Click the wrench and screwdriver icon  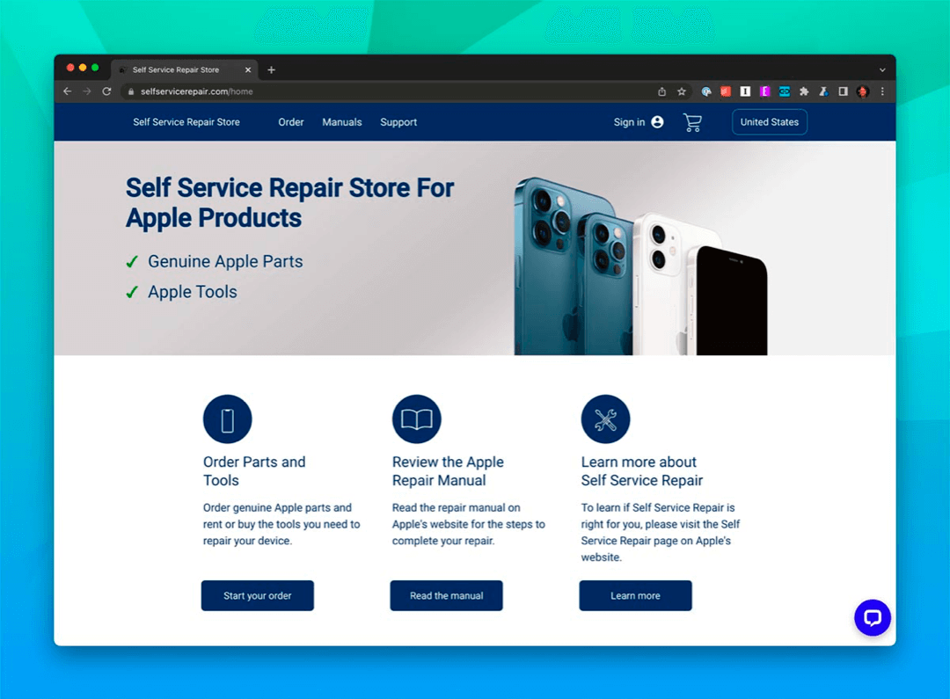(x=605, y=419)
